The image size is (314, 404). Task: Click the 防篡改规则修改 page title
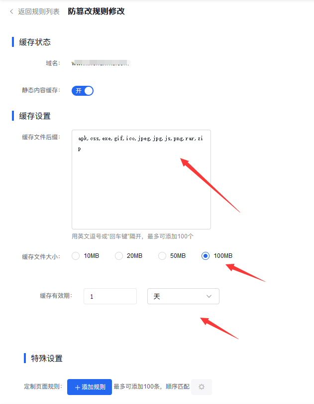click(x=96, y=11)
